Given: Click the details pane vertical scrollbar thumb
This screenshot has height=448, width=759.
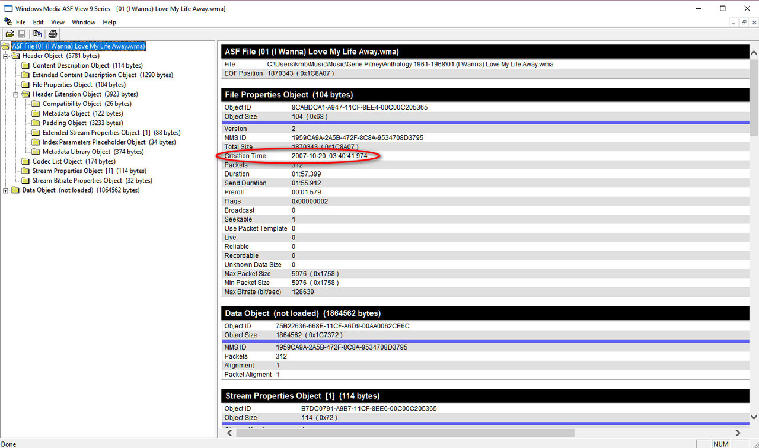Looking at the screenshot, I should pos(754,97).
